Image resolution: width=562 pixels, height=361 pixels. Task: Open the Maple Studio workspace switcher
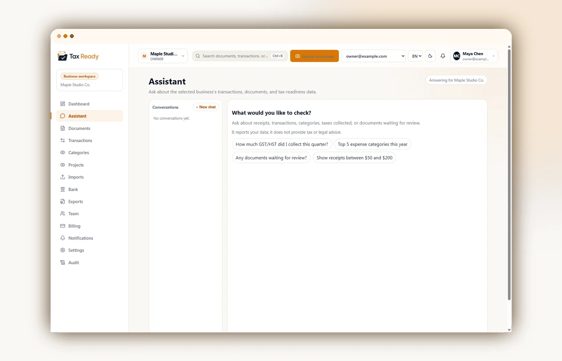coord(163,56)
